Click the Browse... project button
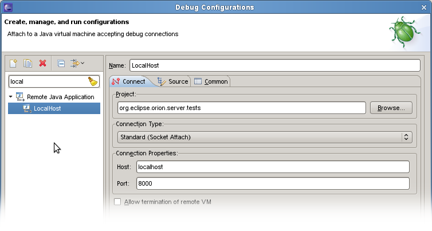Viewport: 432px width, 231px height. click(391, 108)
